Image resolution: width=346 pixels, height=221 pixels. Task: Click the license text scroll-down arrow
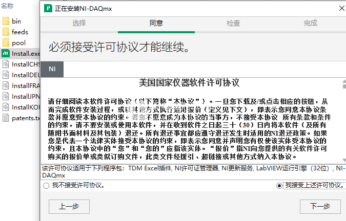pos(344,160)
